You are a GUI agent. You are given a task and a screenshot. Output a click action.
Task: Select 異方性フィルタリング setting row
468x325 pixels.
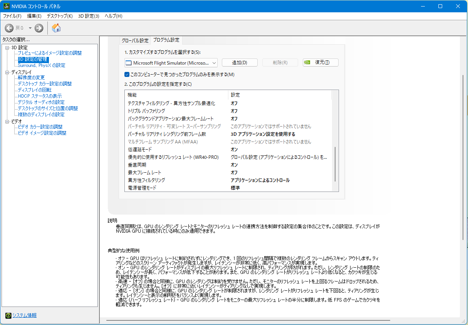[228, 180]
